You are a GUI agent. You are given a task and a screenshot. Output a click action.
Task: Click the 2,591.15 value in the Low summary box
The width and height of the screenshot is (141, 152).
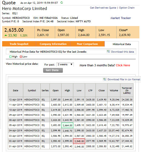point(104,35)
